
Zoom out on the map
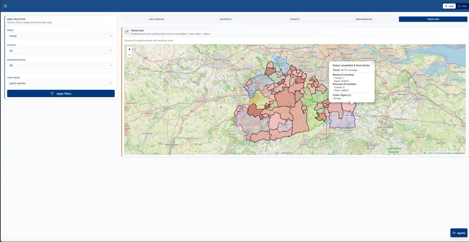pyautogui.click(x=129, y=55)
